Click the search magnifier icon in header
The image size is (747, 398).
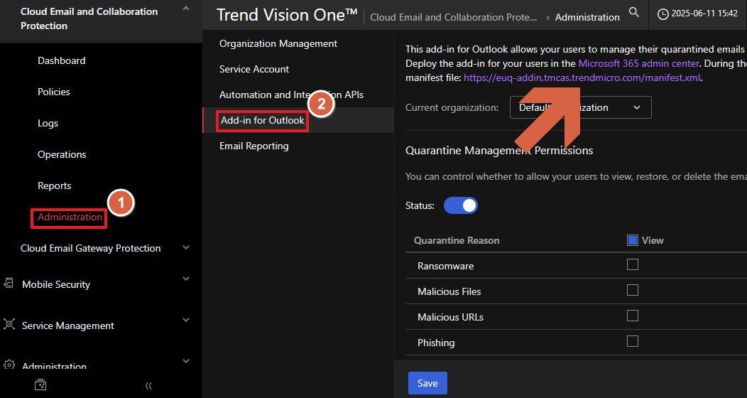(x=634, y=13)
